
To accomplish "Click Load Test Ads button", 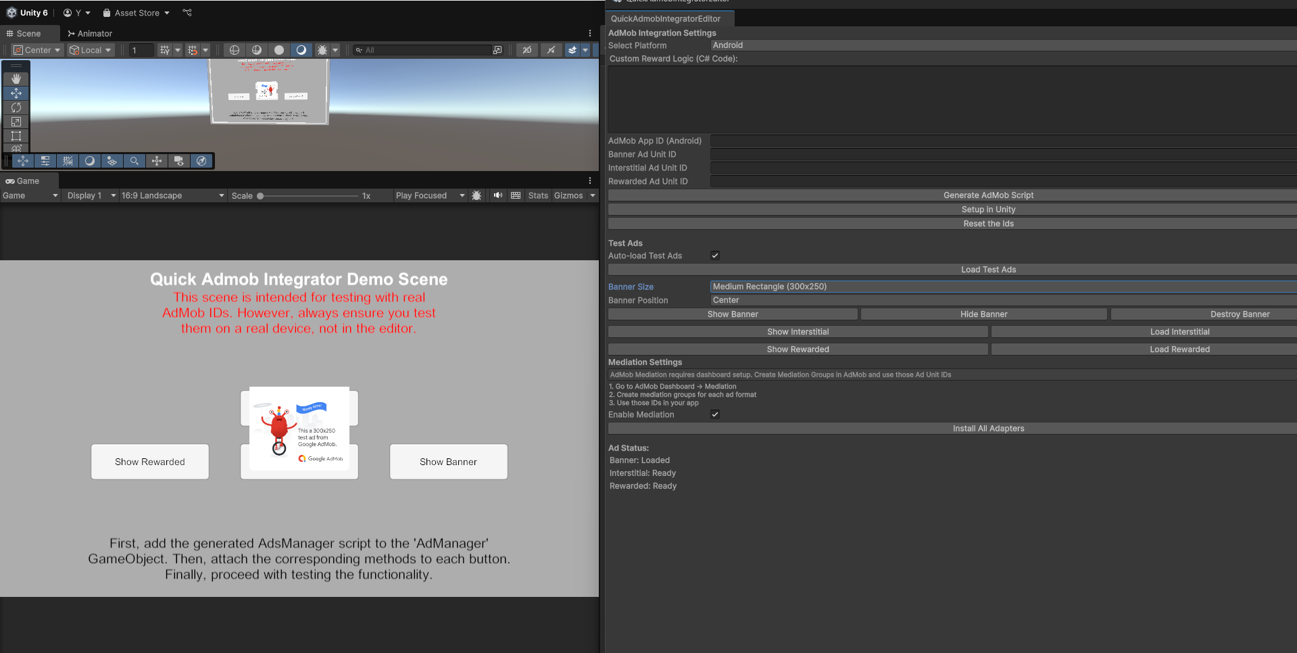I will tap(952, 270).
